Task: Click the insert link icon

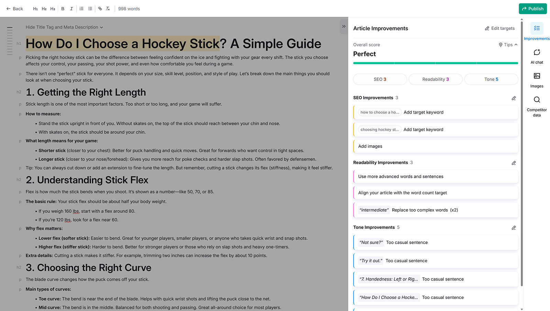Action: [x=100, y=9]
